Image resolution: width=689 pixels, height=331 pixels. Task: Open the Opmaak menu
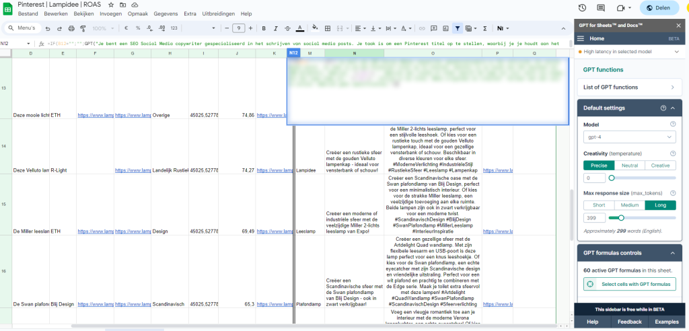click(137, 13)
